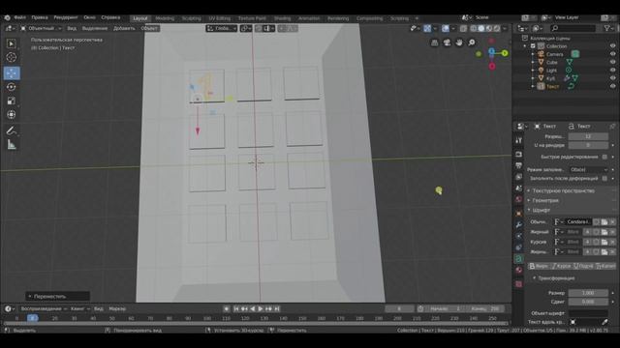This screenshot has width=620, height=348.
Task: Hide the Куб object in outliner
Action: pos(612,78)
